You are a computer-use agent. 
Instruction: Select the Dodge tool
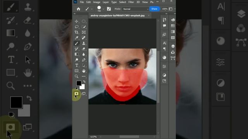pyautogui.click(x=77, y=60)
